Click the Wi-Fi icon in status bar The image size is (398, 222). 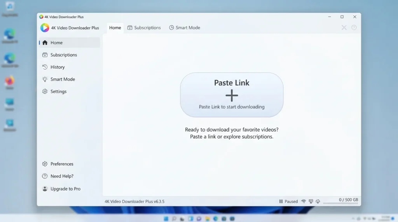pyautogui.click(x=304, y=201)
